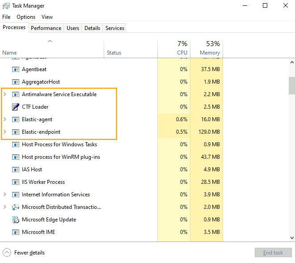Click the Microsoft IME process icon
The width and height of the screenshot is (295, 263).
tap(16, 232)
